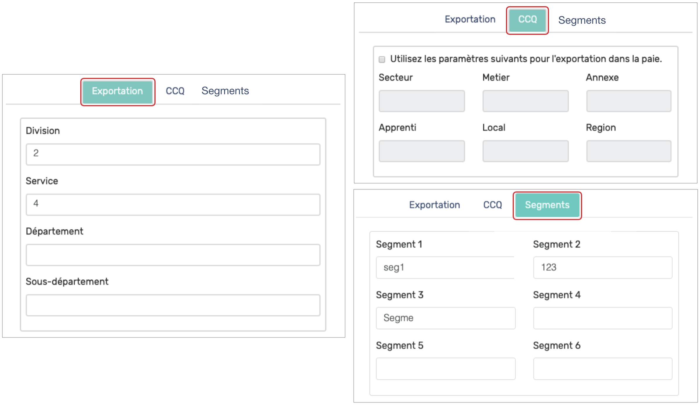
Task: Click the Region input field
Action: click(628, 151)
